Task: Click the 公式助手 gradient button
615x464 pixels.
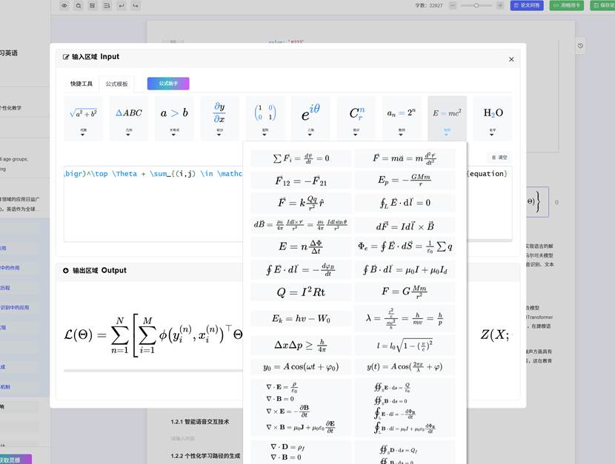Action: coord(168,84)
